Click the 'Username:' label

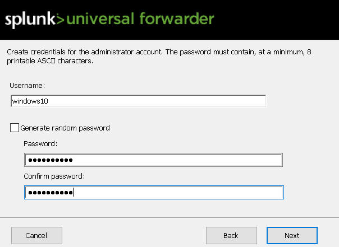pos(27,85)
